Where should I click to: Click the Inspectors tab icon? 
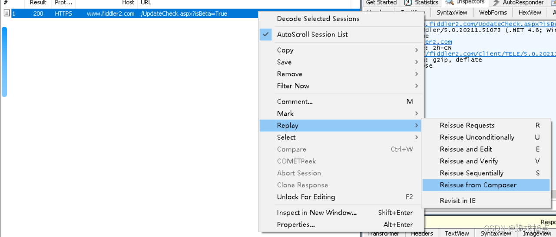(450, 2)
